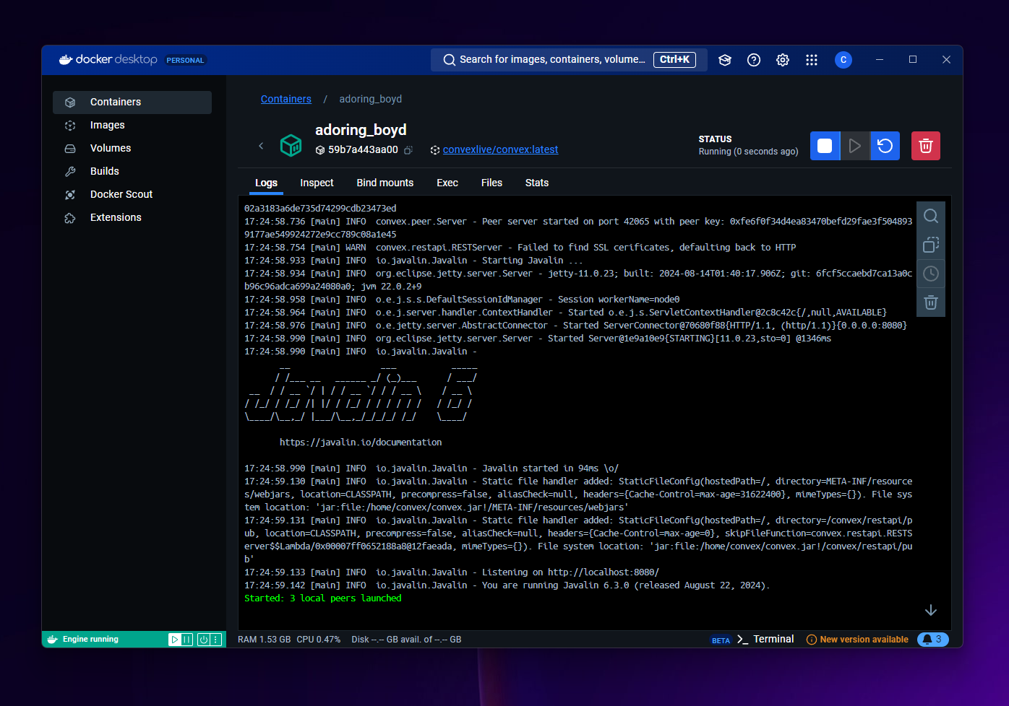Open the apps grid menu

coord(812,60)
